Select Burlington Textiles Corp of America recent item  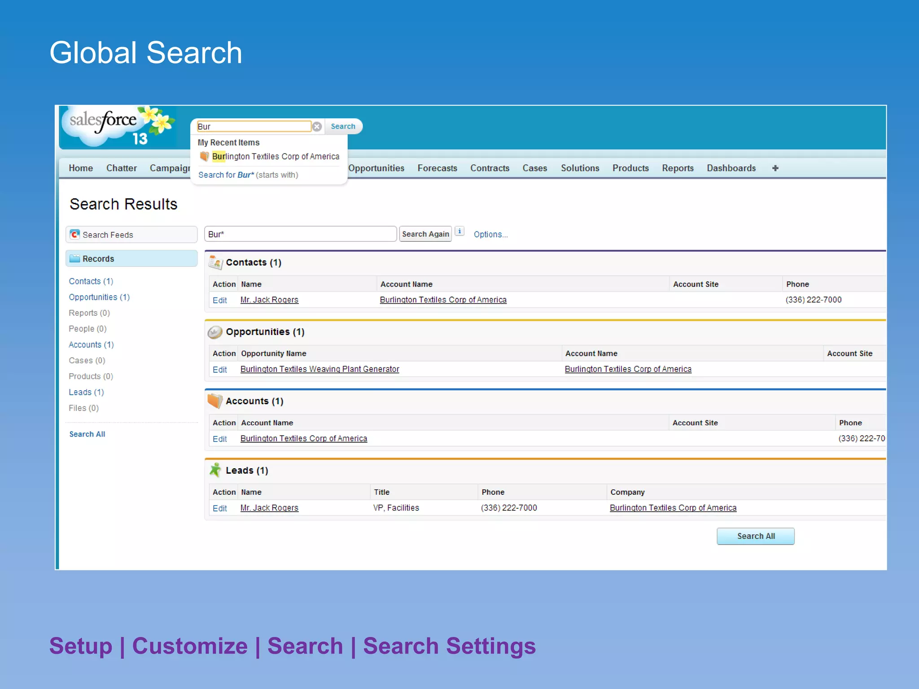pyautogui.click(x=276, y=157)
